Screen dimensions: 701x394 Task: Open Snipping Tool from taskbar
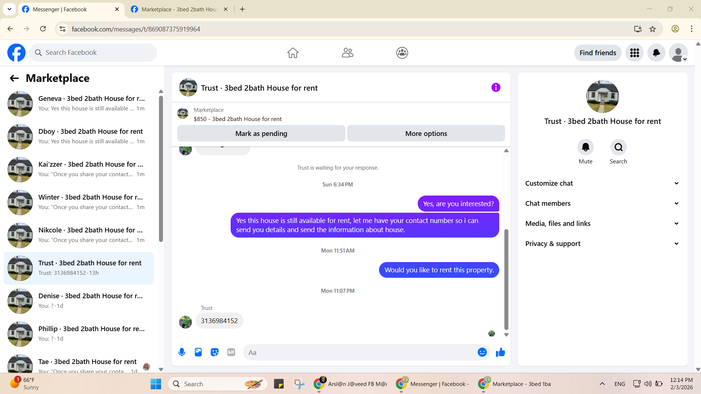click(299, 384)
